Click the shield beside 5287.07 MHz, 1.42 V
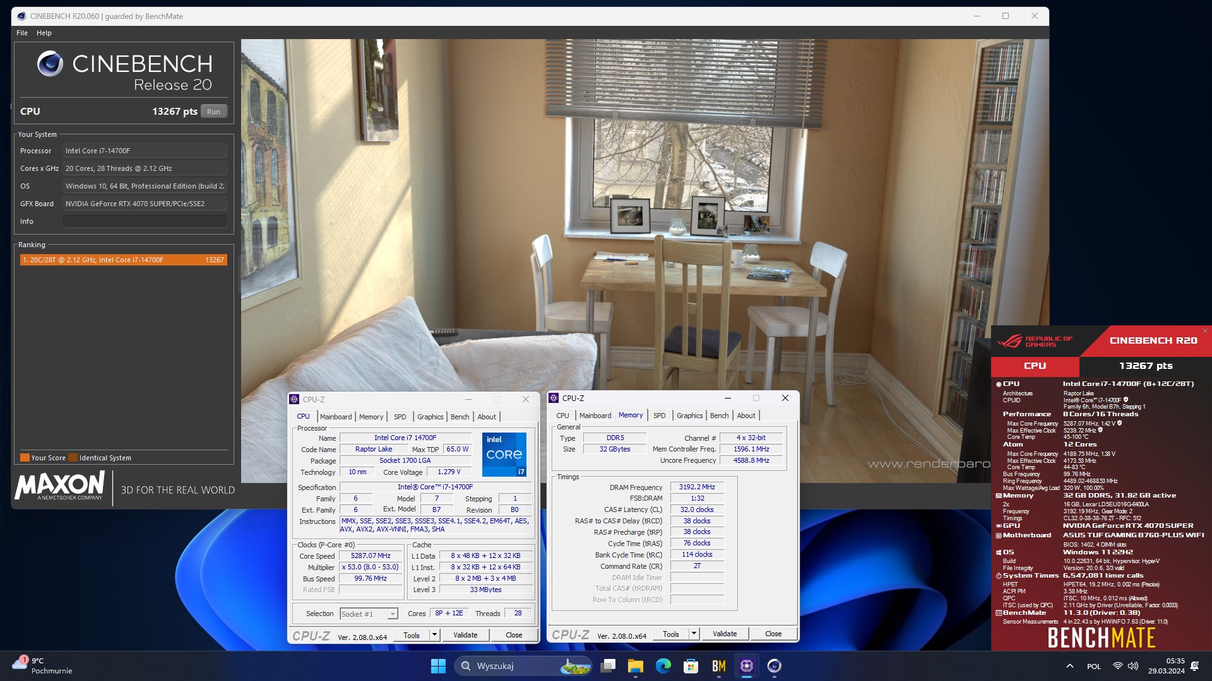The height and width of the screenshot is (681, 1212). click(1120, 424)
